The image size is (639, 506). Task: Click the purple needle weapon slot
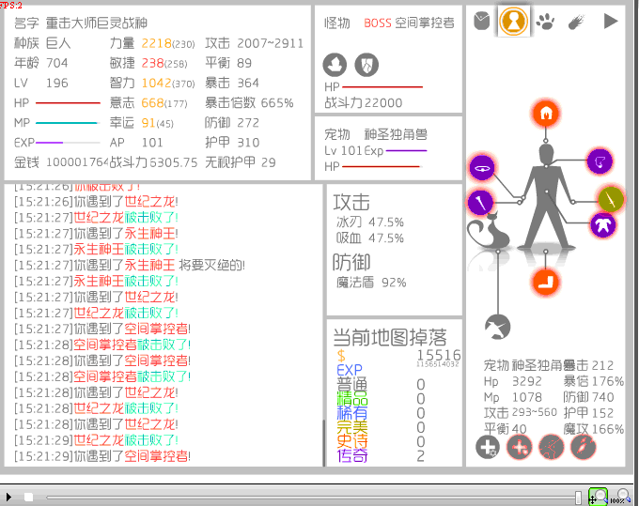click(480, 202)
